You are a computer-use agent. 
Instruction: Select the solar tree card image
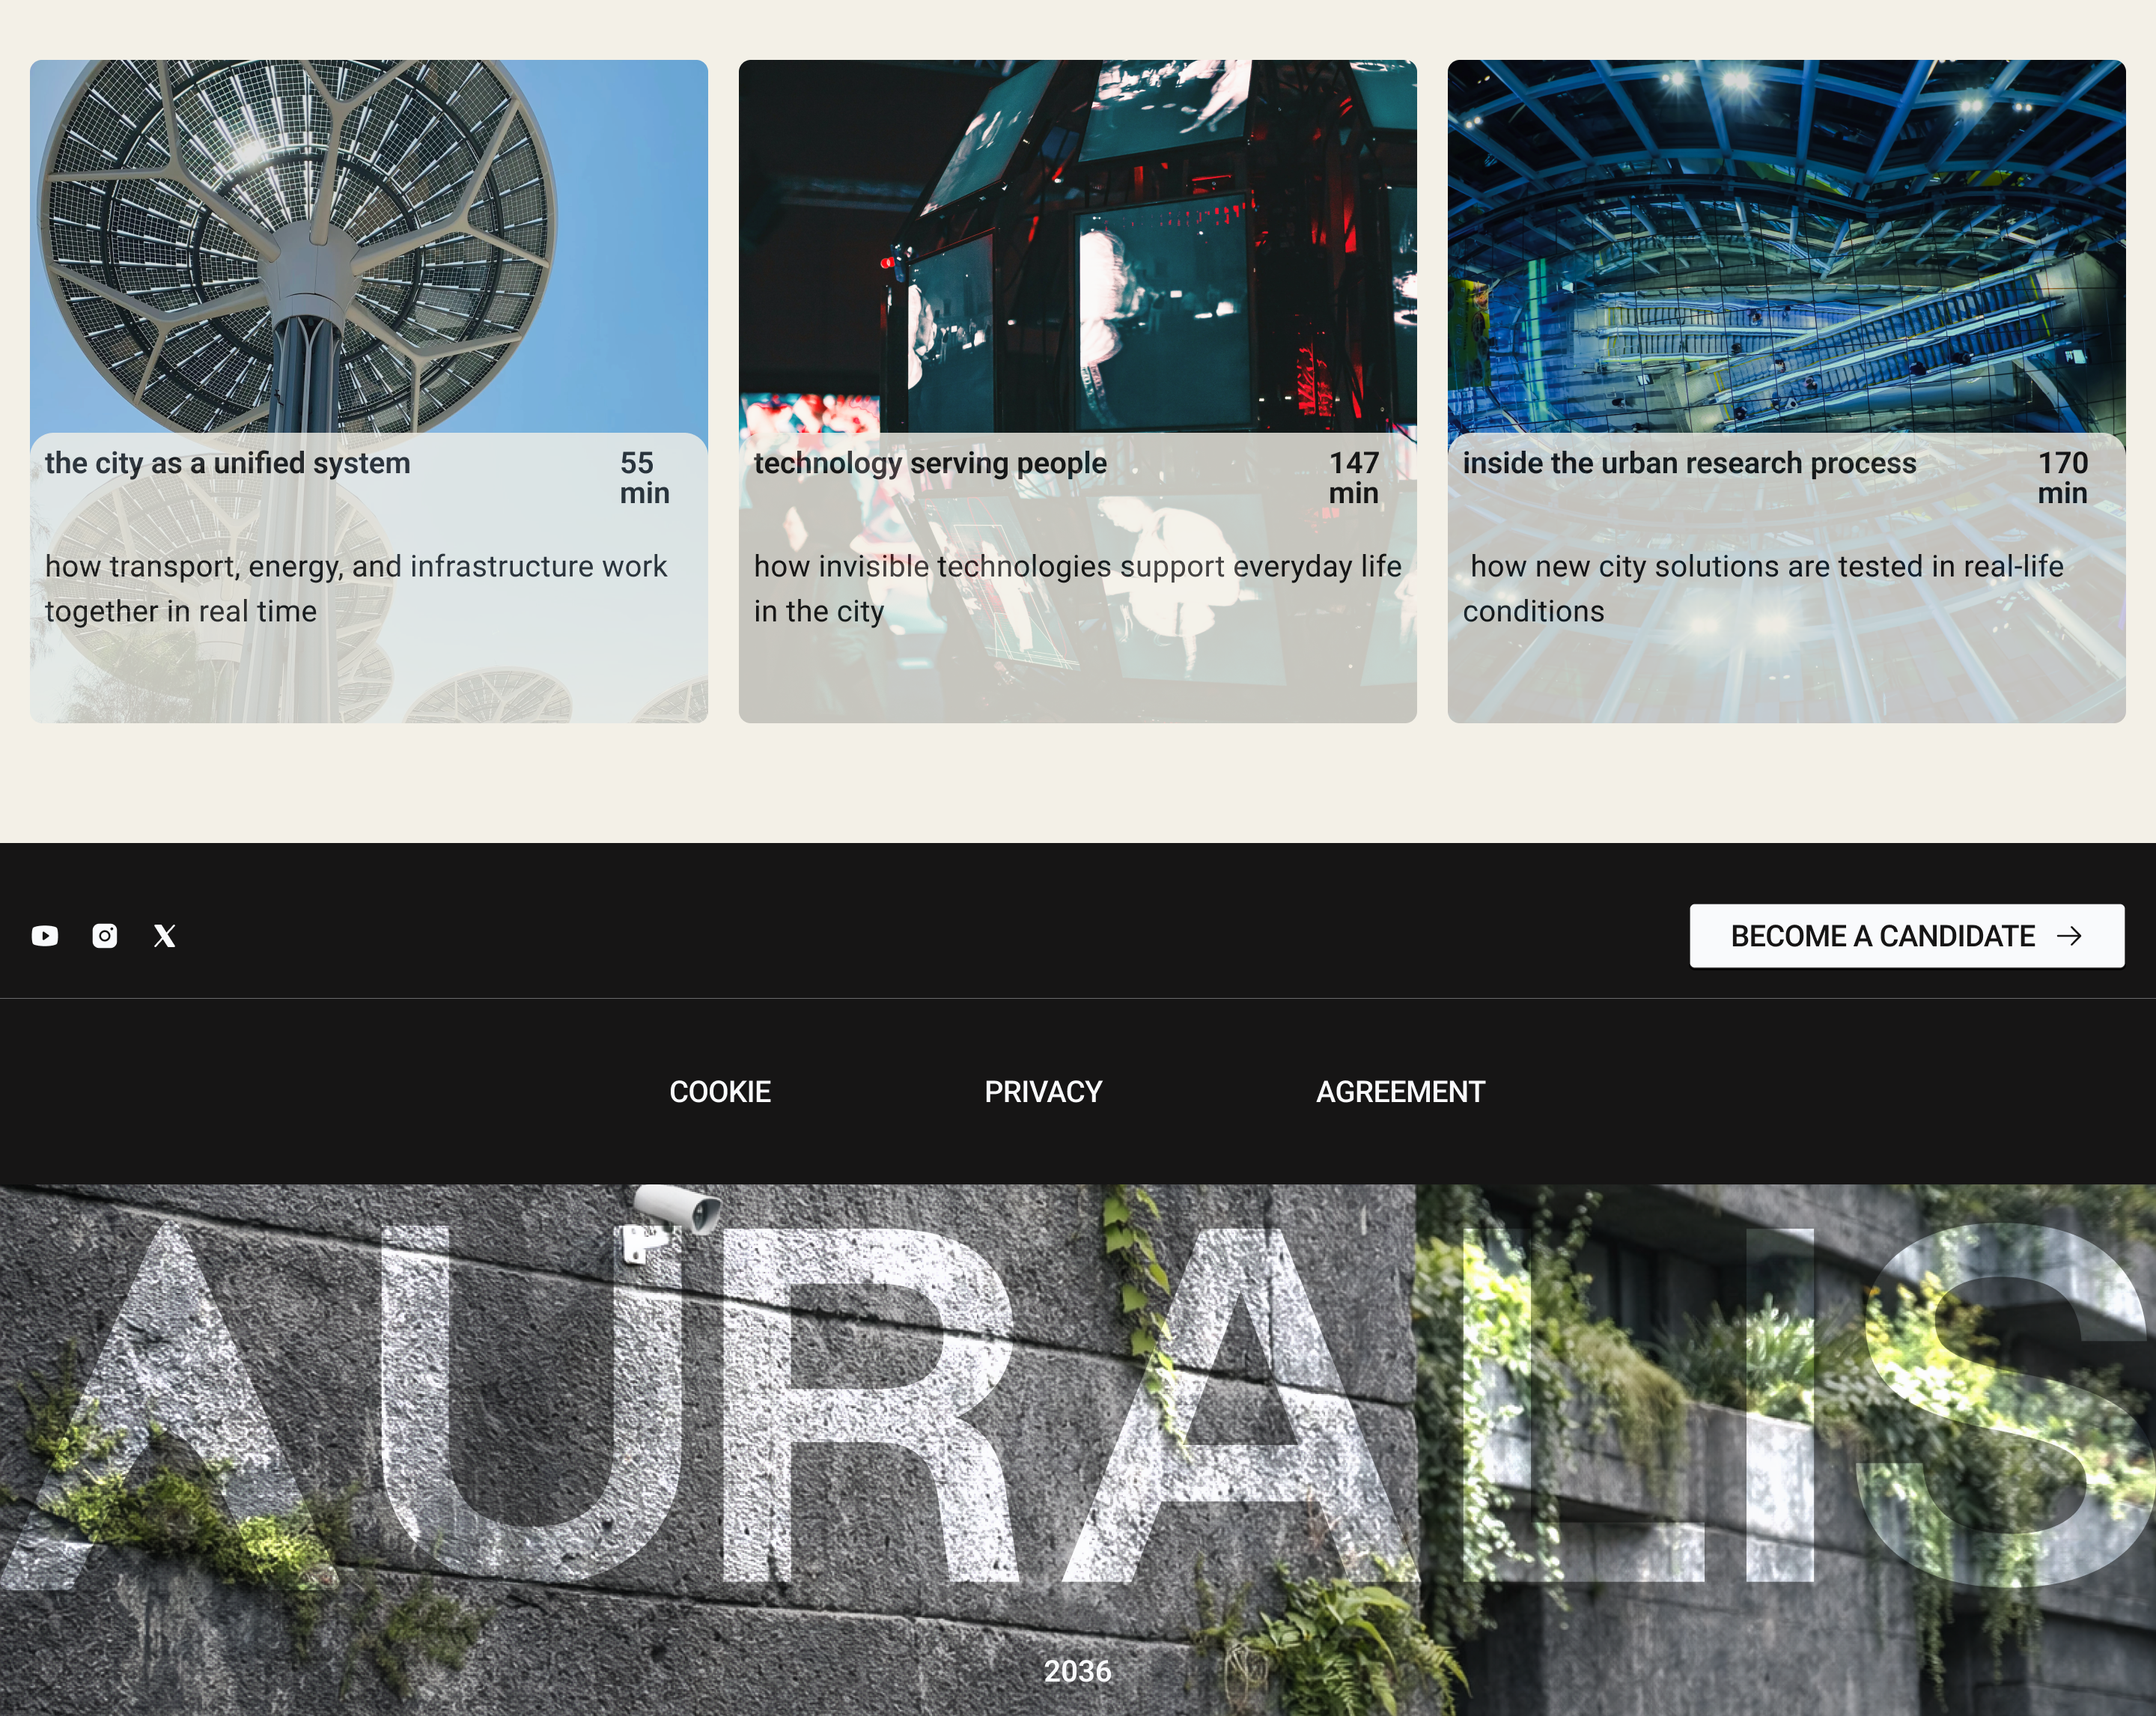[x=369, y=246]
